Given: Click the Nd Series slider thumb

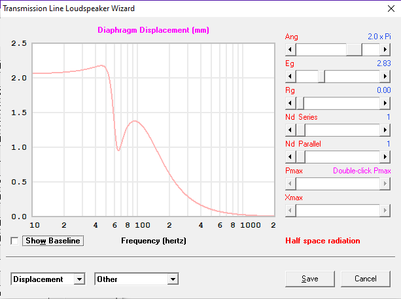Looking at the screenshot, I should pos(300,130).
